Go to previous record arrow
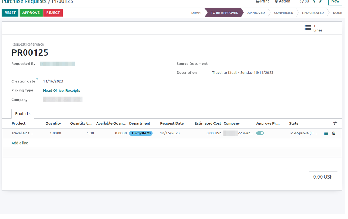 coord(314,1)
